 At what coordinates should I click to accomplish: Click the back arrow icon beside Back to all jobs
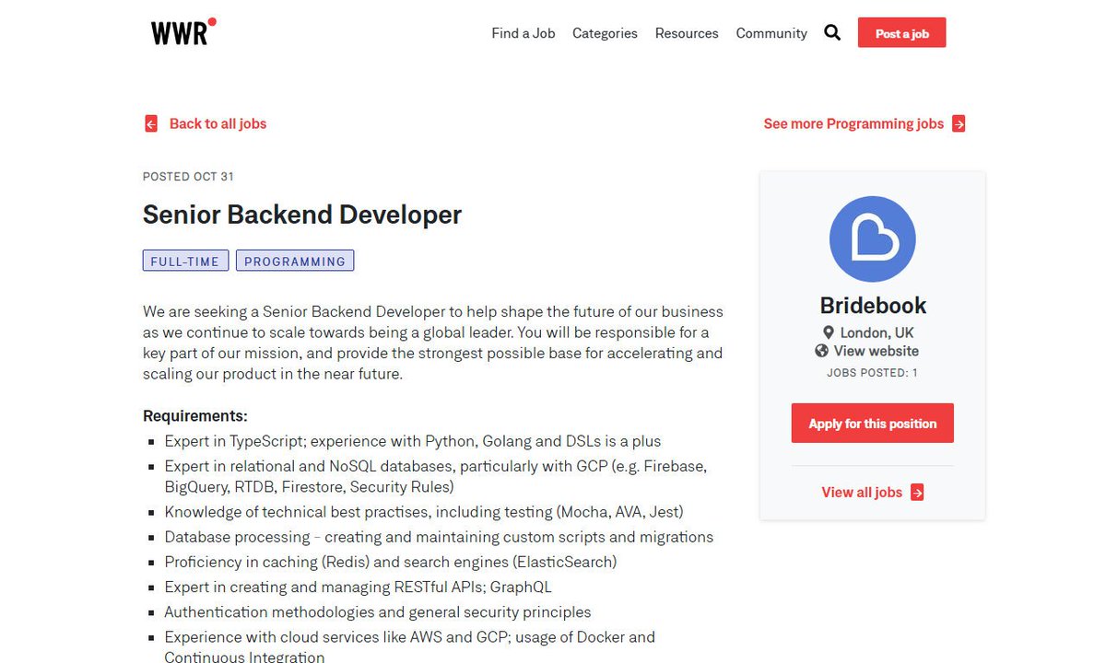click(151, 123)
